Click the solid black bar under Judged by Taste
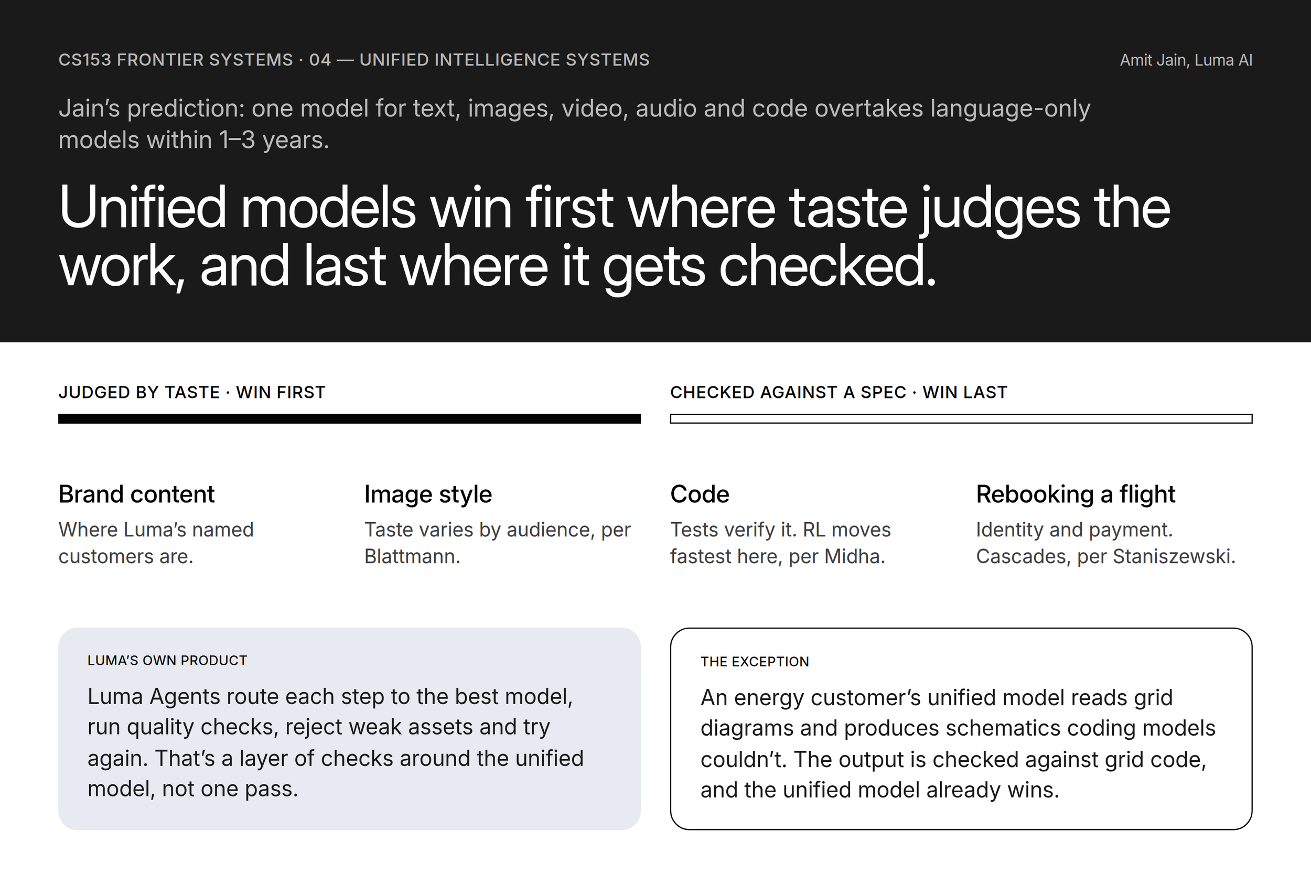The height and width of the screenshot is (874, 1311). click(x=349, y=418)
